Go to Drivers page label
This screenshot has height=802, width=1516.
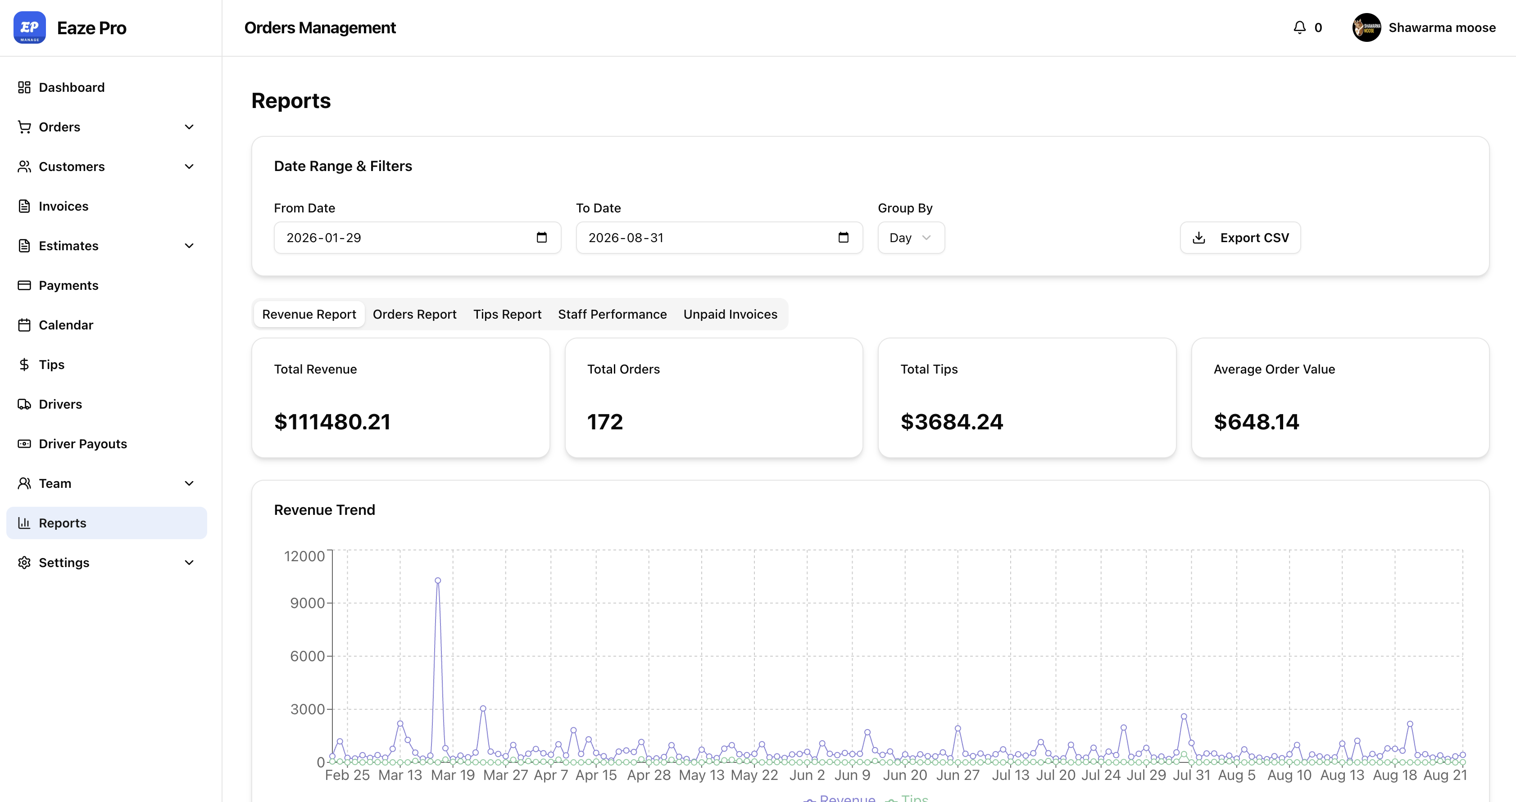[61, 404]
